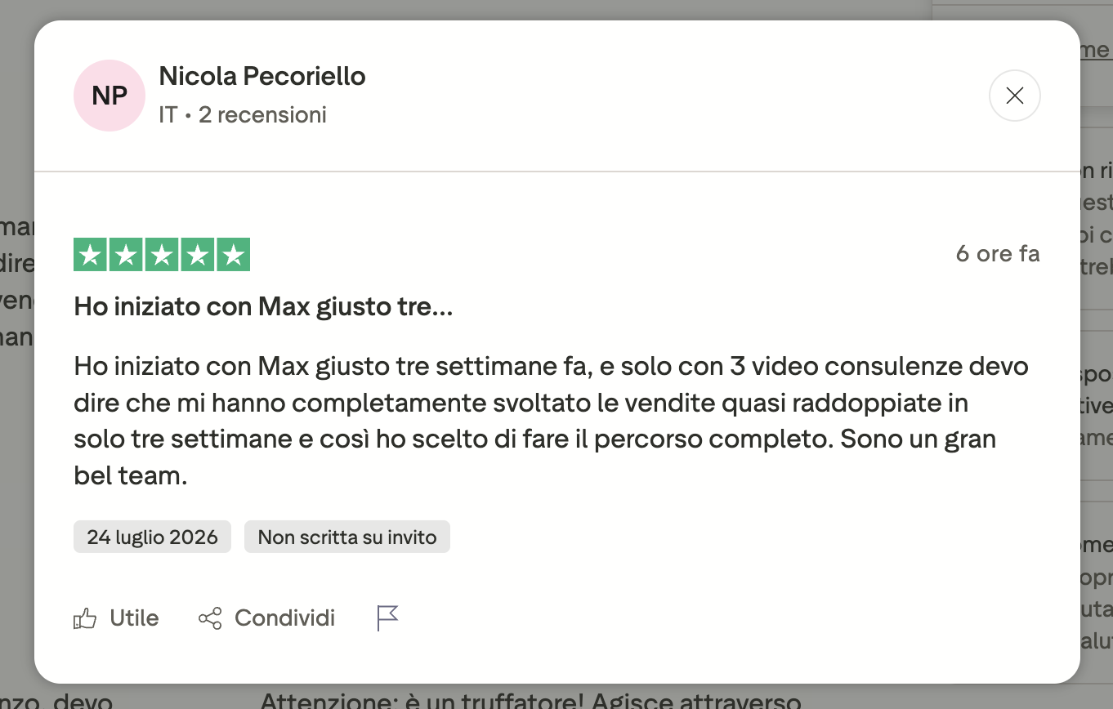Click the "Non scritta su invito" tag
The height and width of the screenshot is (709, 1113).
[347, 537]
